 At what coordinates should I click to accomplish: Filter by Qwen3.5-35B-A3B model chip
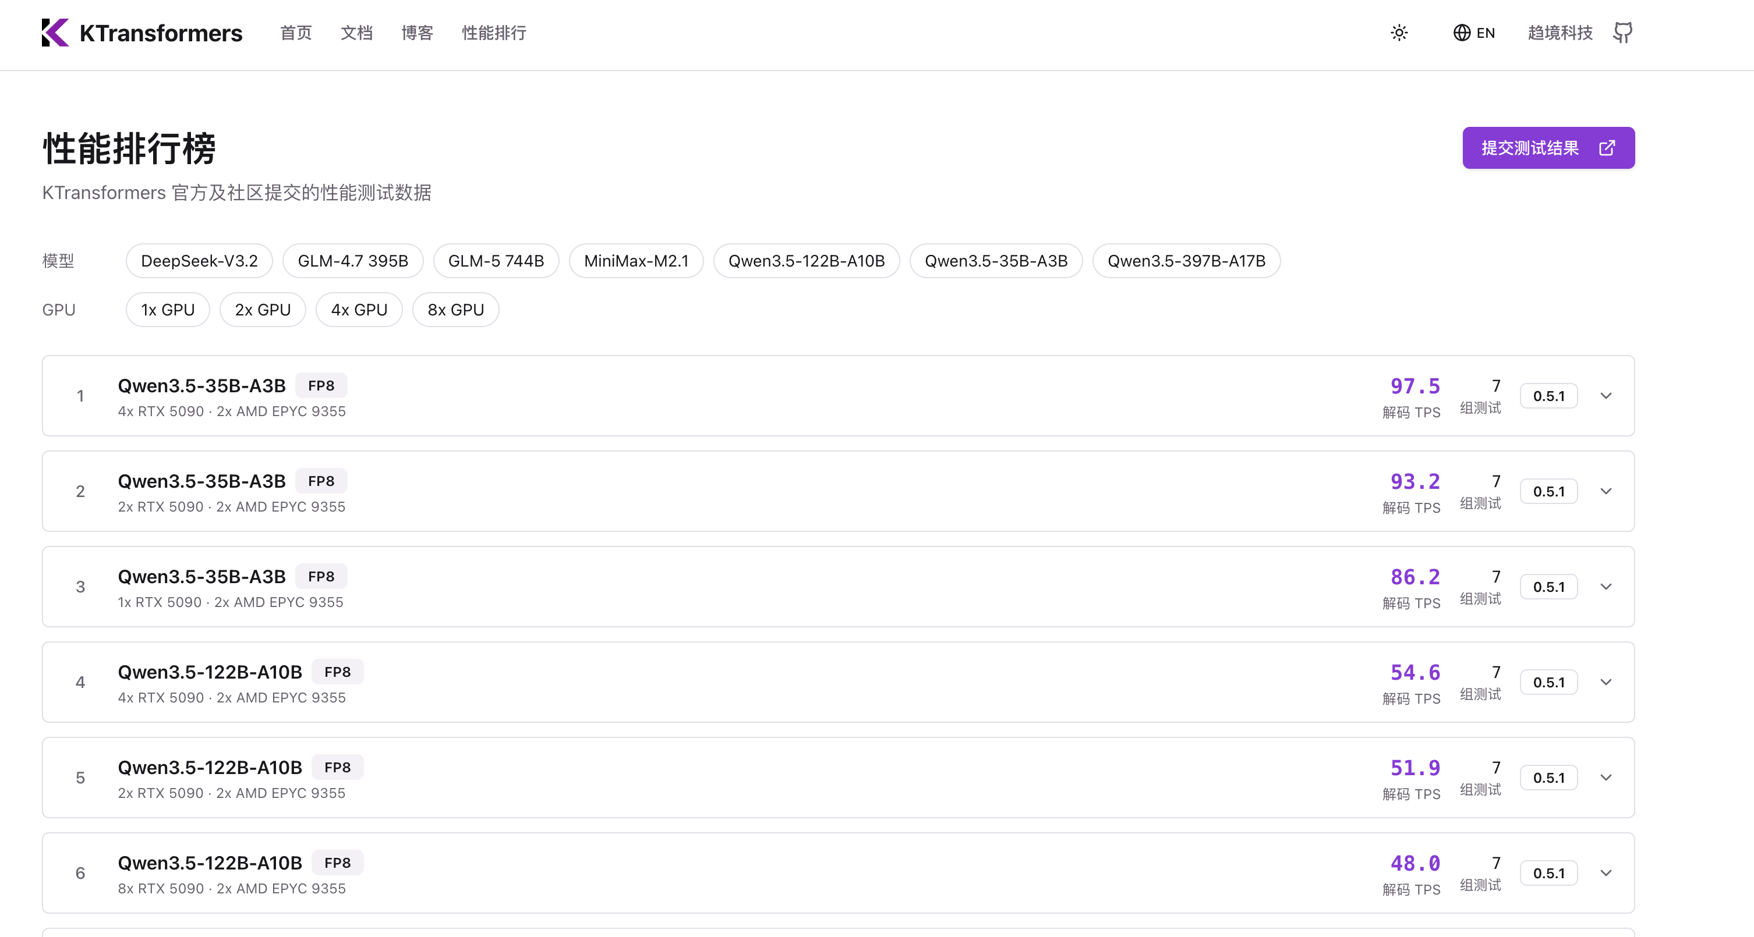(x=996, y=261)
